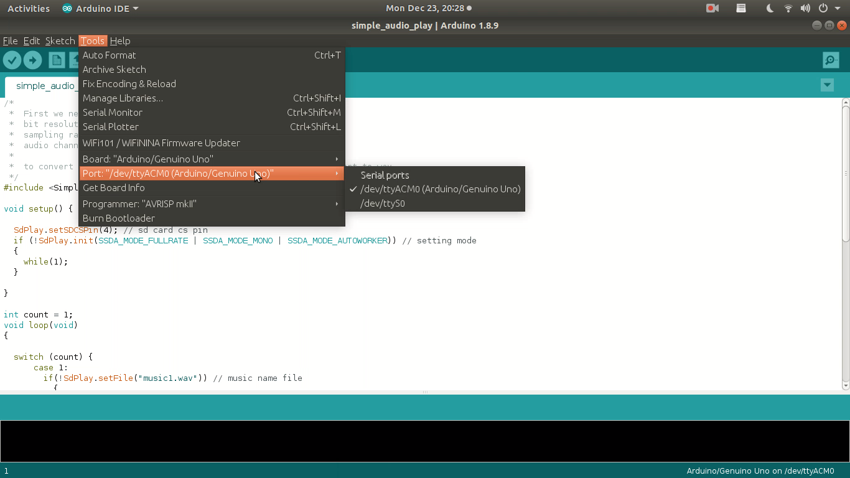Click the night light moon icon
This screenshot has width=850, height=478.
(770, 9)
